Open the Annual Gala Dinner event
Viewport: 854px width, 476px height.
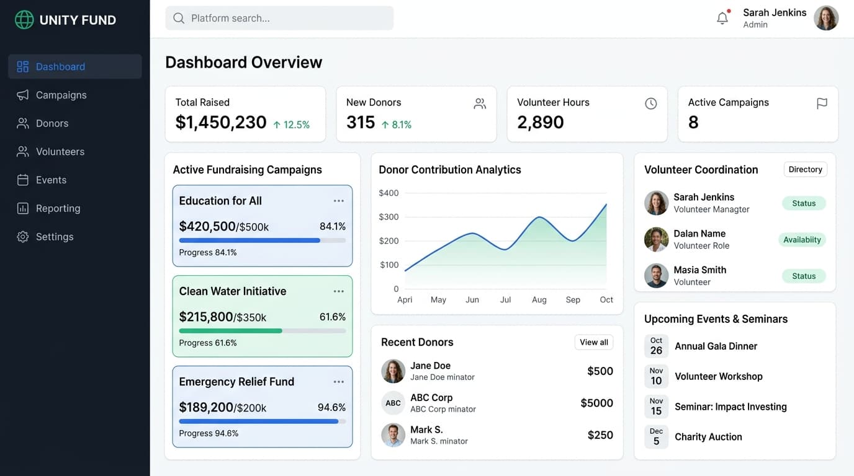pos(716,346)
